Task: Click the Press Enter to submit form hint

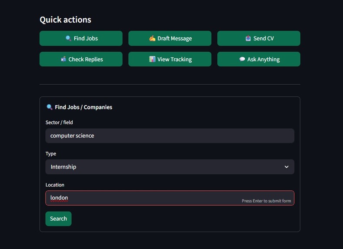Action: 266,201
